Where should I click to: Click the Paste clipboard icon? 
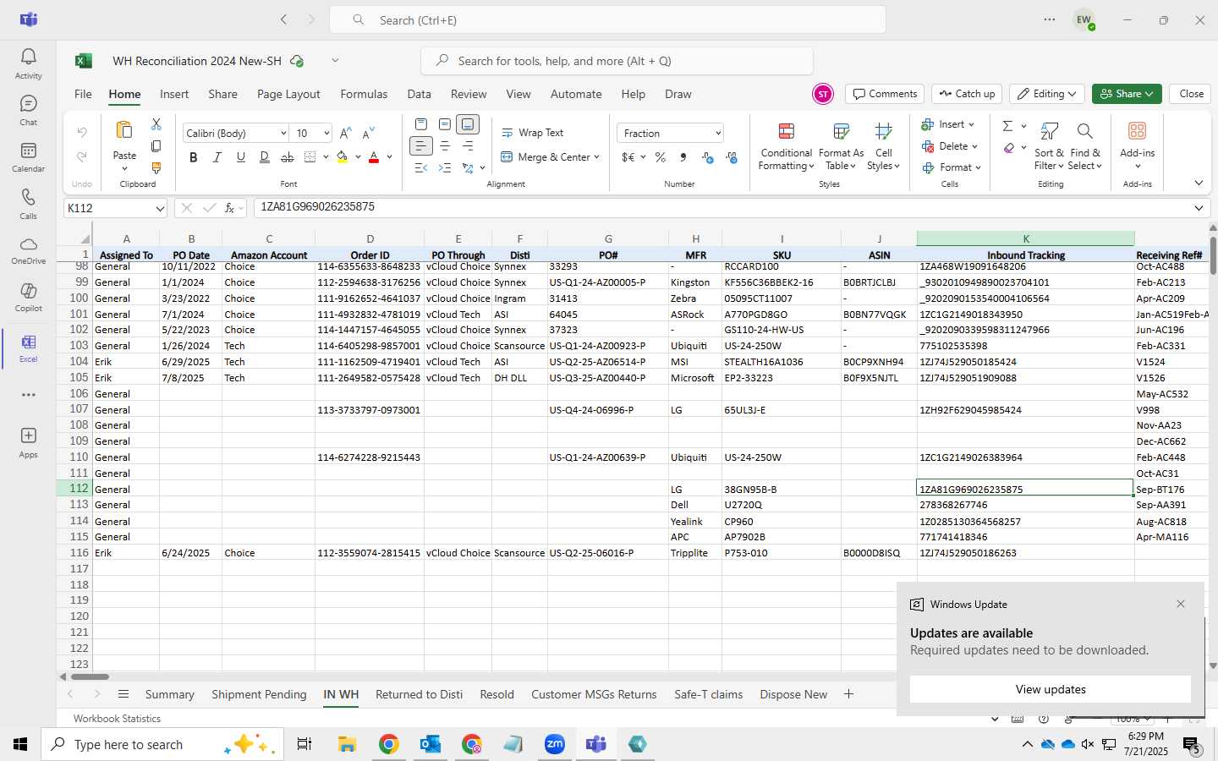pos(124,130)
